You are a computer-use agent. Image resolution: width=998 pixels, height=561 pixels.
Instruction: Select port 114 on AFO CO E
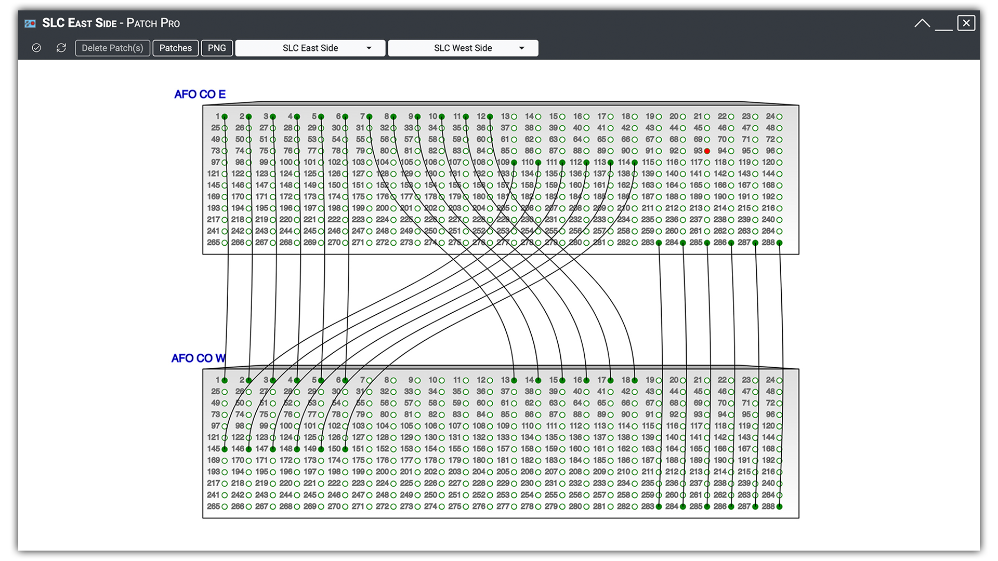pyautogui.click(x=635, y=163)
